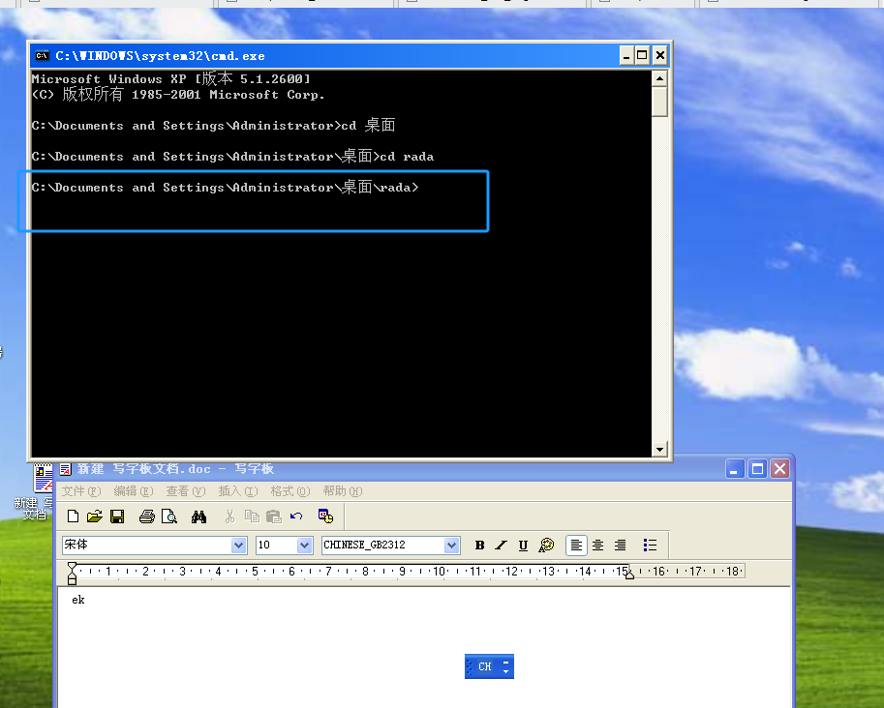Image resolution: width=884 pixels, height=708 pixels.
Task: Close the WordPad window
Action: [779, 469]
